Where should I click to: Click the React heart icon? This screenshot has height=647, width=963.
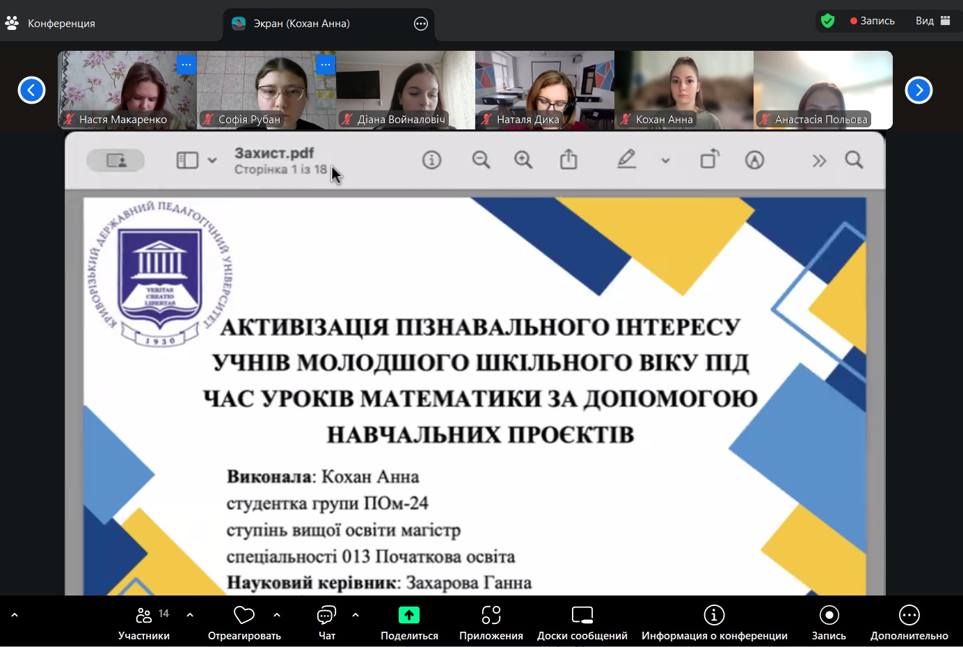click(244, 616)
